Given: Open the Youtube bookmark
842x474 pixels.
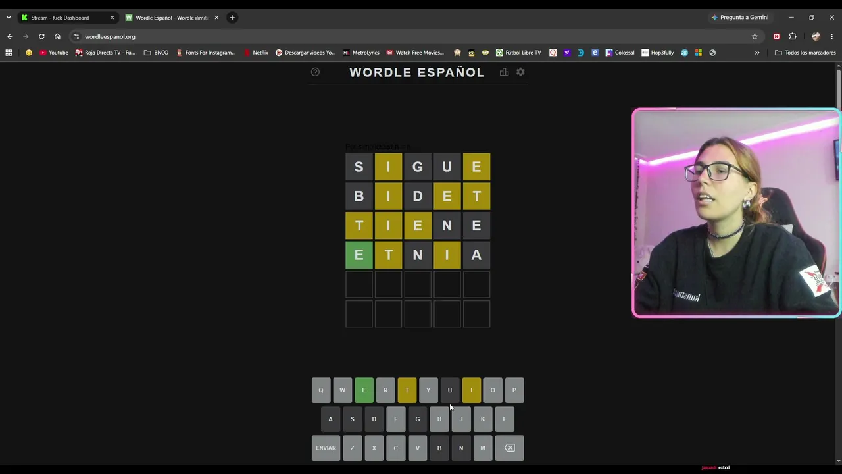Looking at the screenshot, I should (54, 53).
